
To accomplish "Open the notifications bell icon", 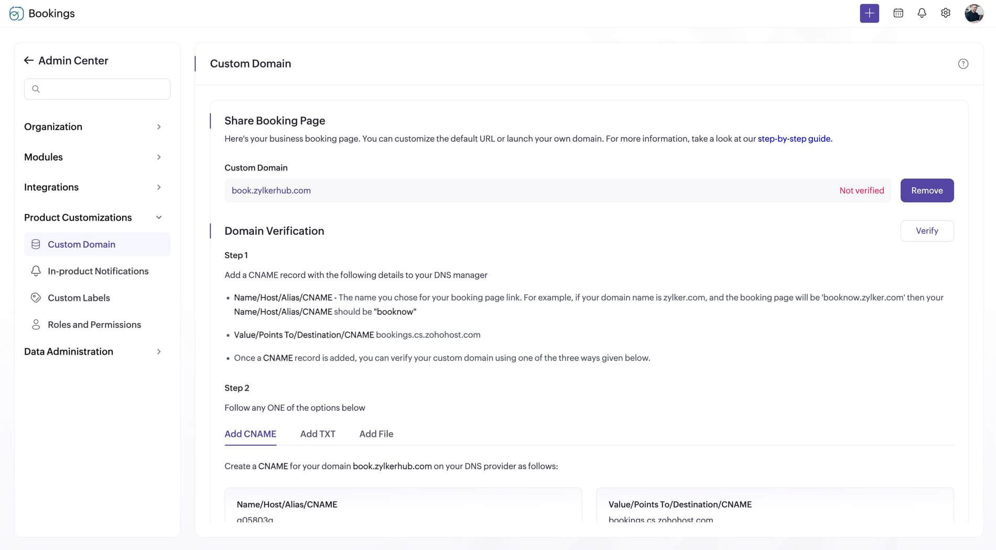I will click(x=922, y=13).
